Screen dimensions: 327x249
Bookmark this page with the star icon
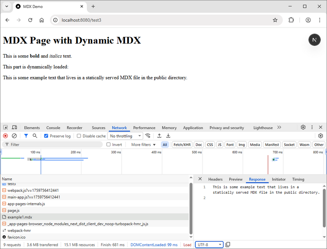(275, 20)
